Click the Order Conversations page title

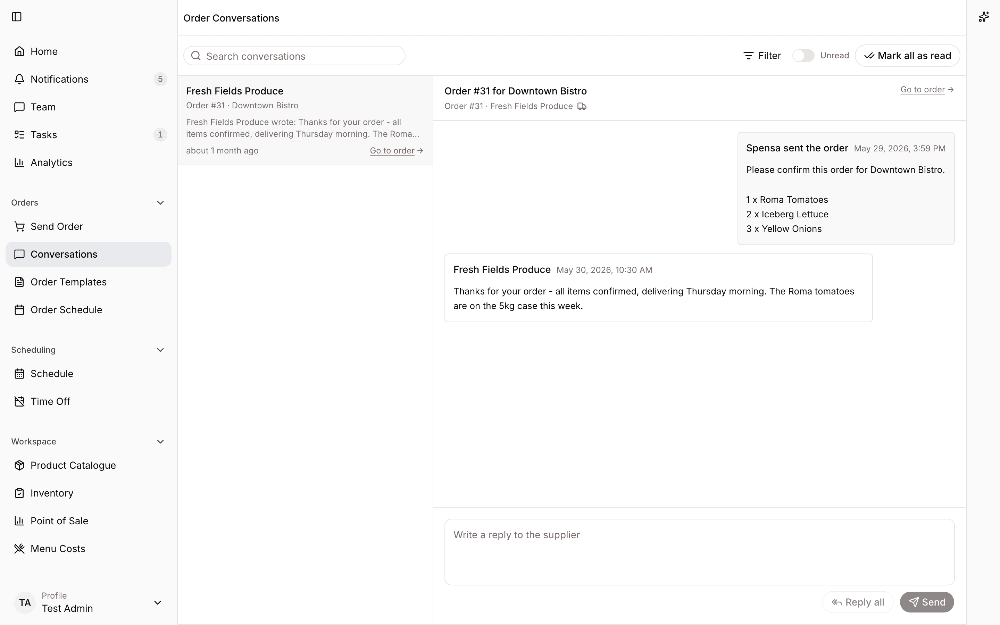(x=231, y=18)
